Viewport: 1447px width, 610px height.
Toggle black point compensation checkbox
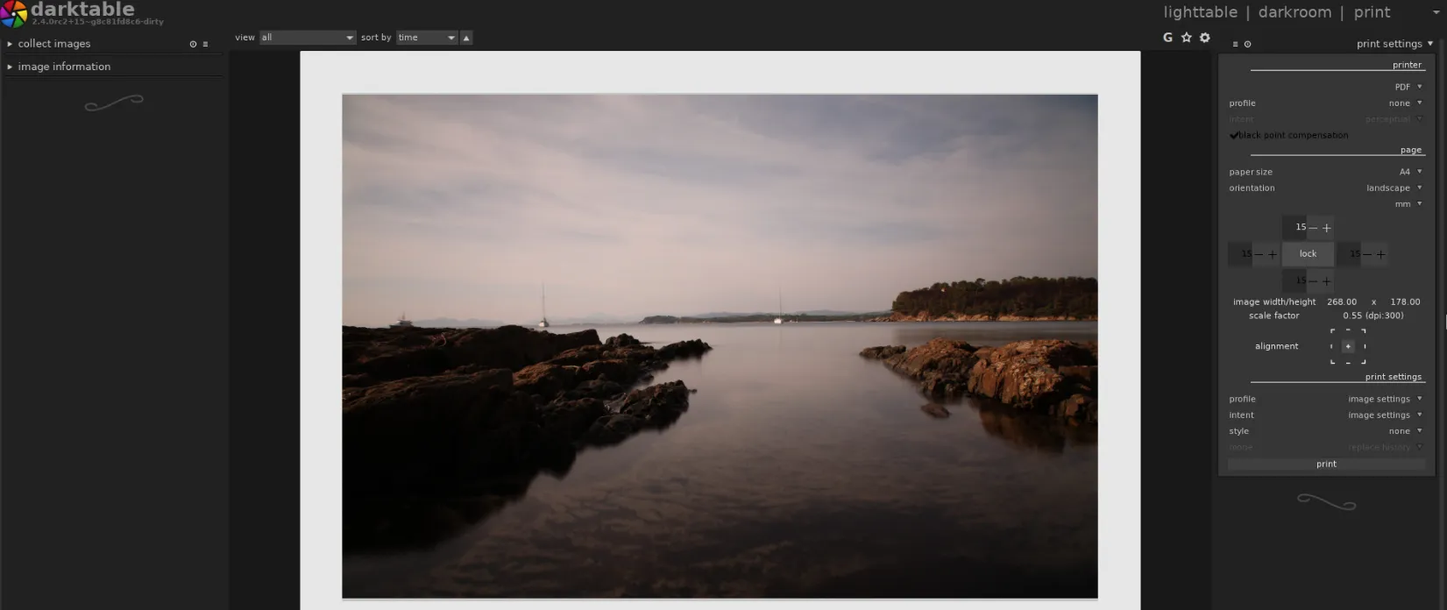coord(1234,135)
